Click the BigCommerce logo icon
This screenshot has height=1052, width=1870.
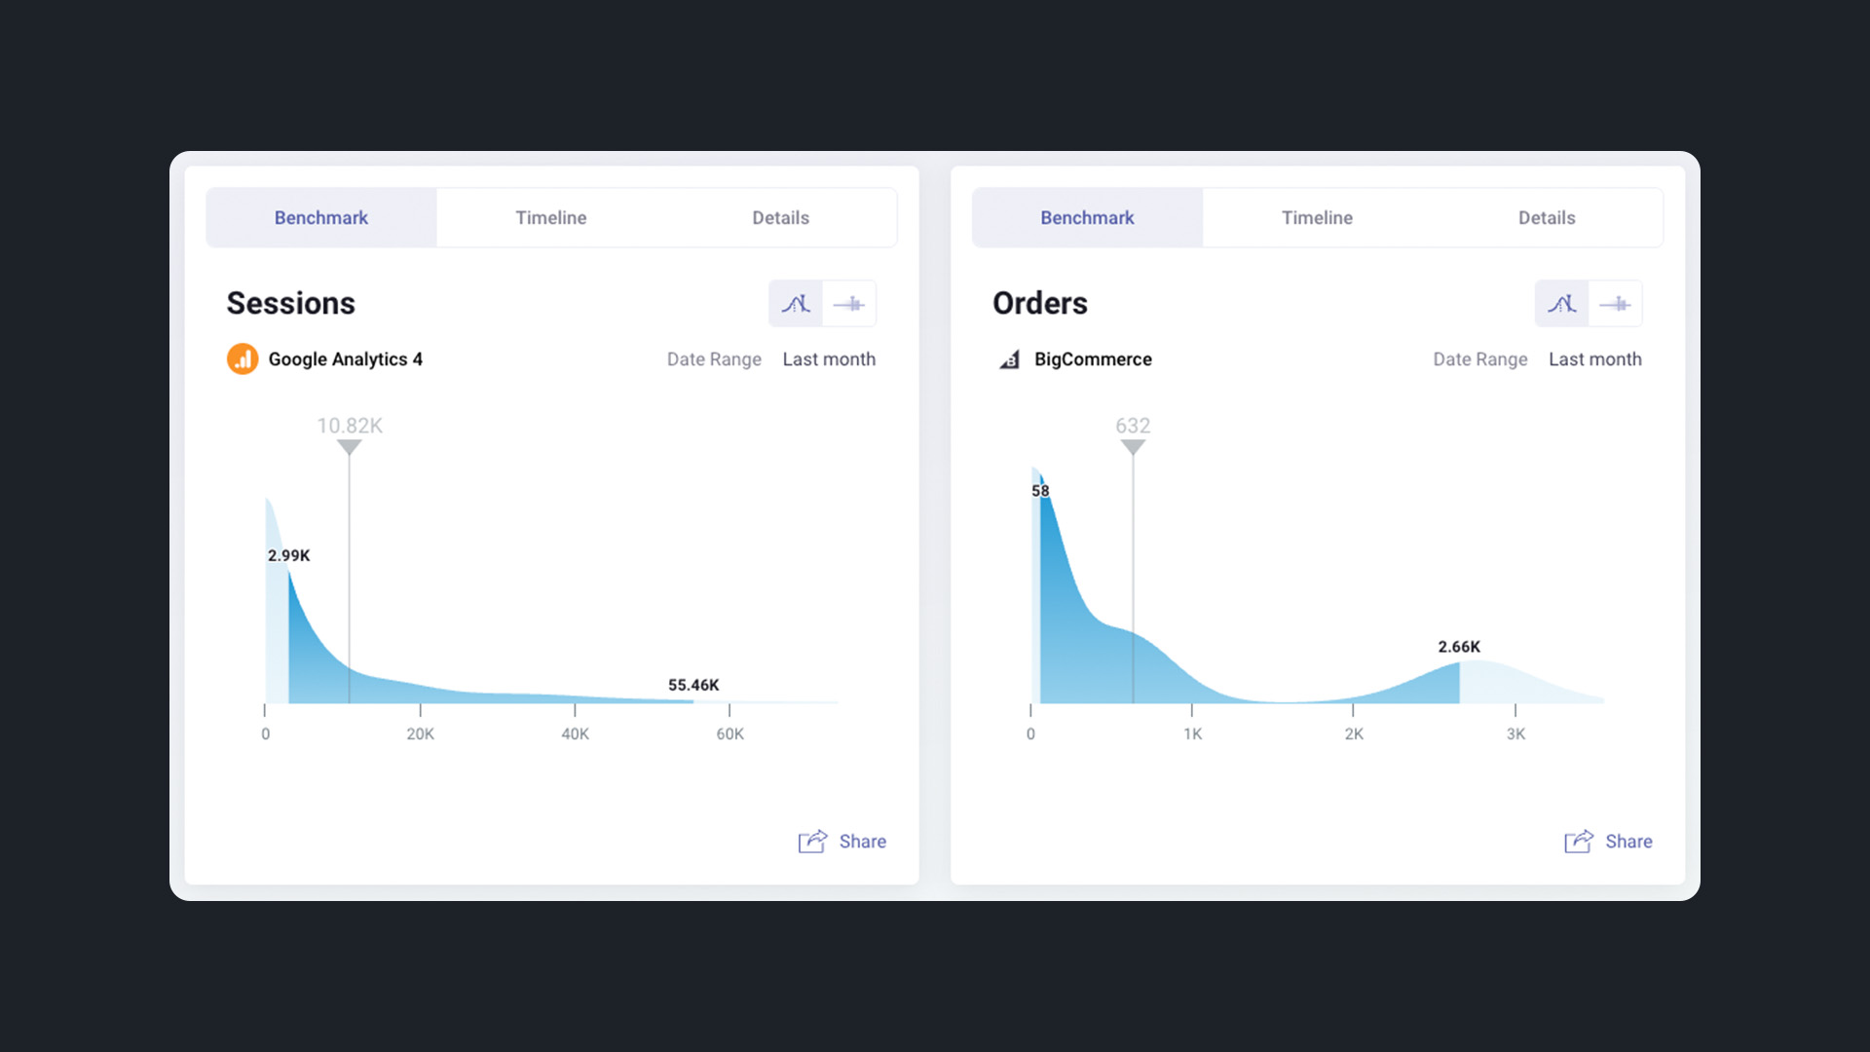(x=1009, y=359)
